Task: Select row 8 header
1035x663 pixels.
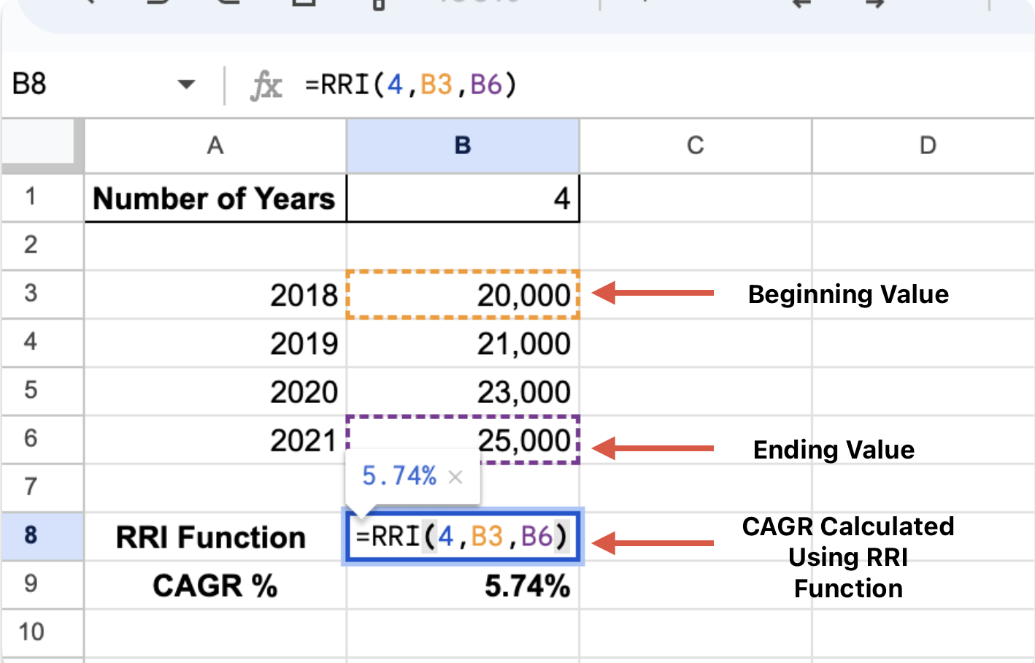Action: 31,535
